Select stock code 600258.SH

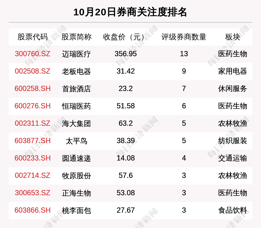point(32,89)
